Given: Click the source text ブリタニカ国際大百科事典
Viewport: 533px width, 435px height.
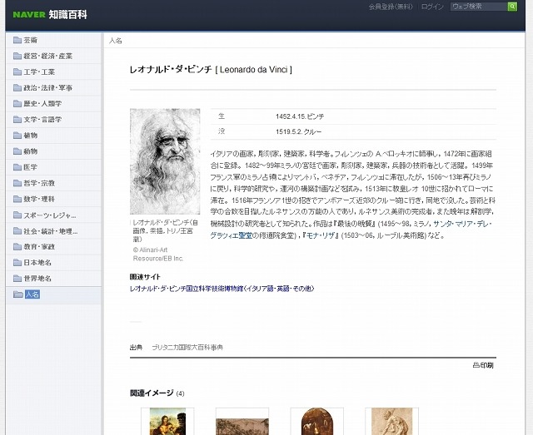Looking at the screenshot, I should 187,348.
